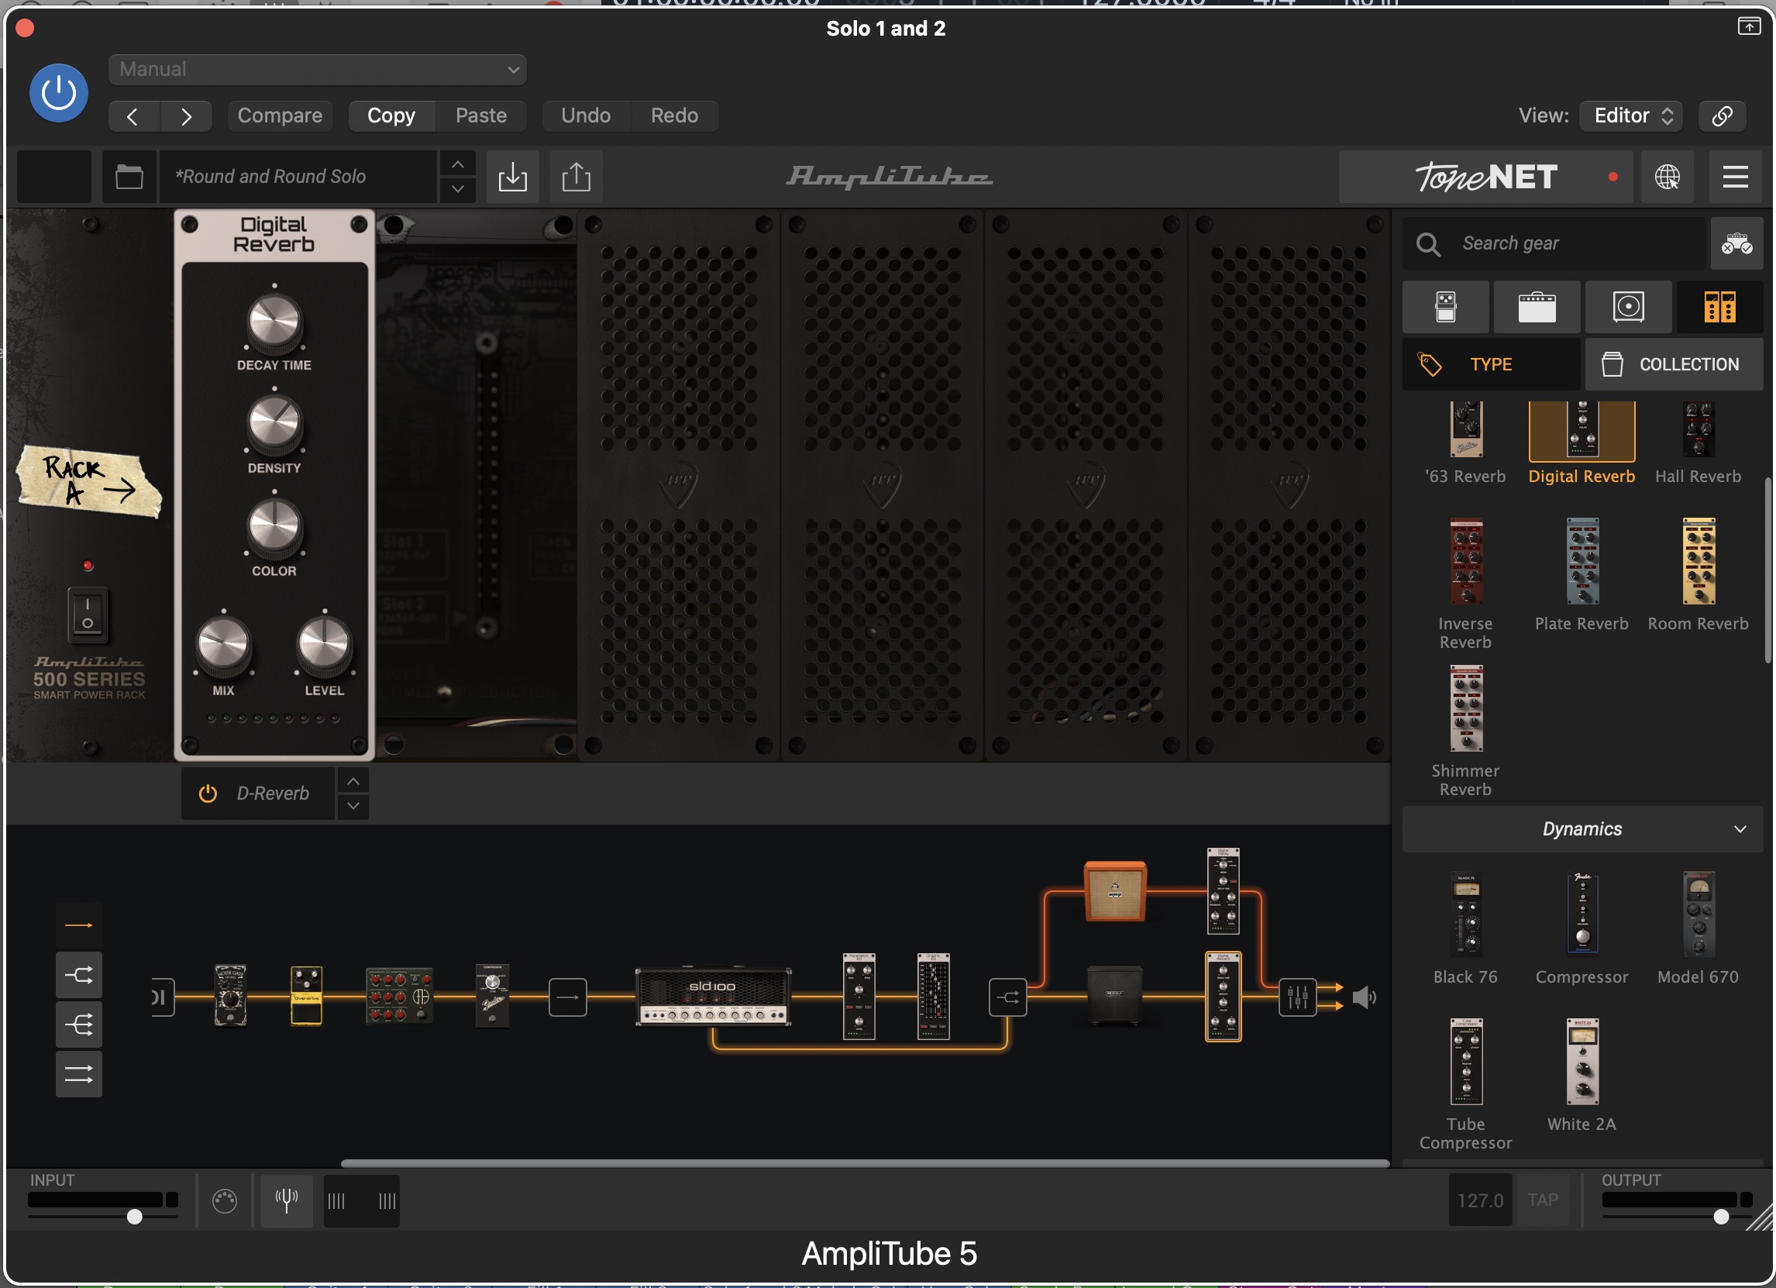
Task: Switch to the COLLECTION filter tab
Action: [1674, 365]
